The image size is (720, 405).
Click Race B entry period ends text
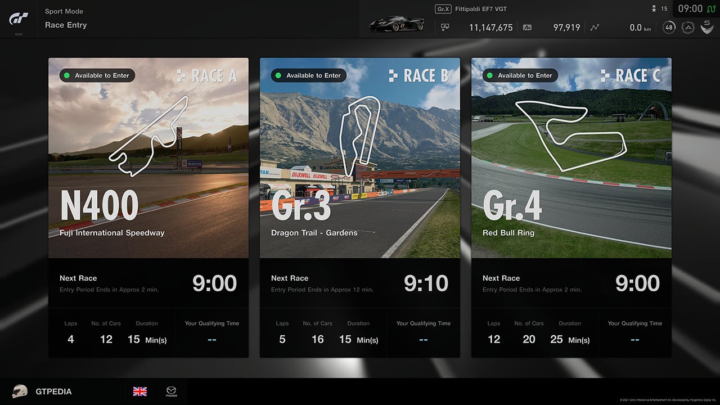[x=322, y=290]
